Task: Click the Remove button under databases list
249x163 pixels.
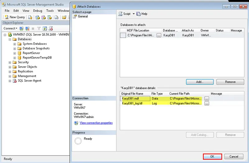Action: tap(230, 82)
